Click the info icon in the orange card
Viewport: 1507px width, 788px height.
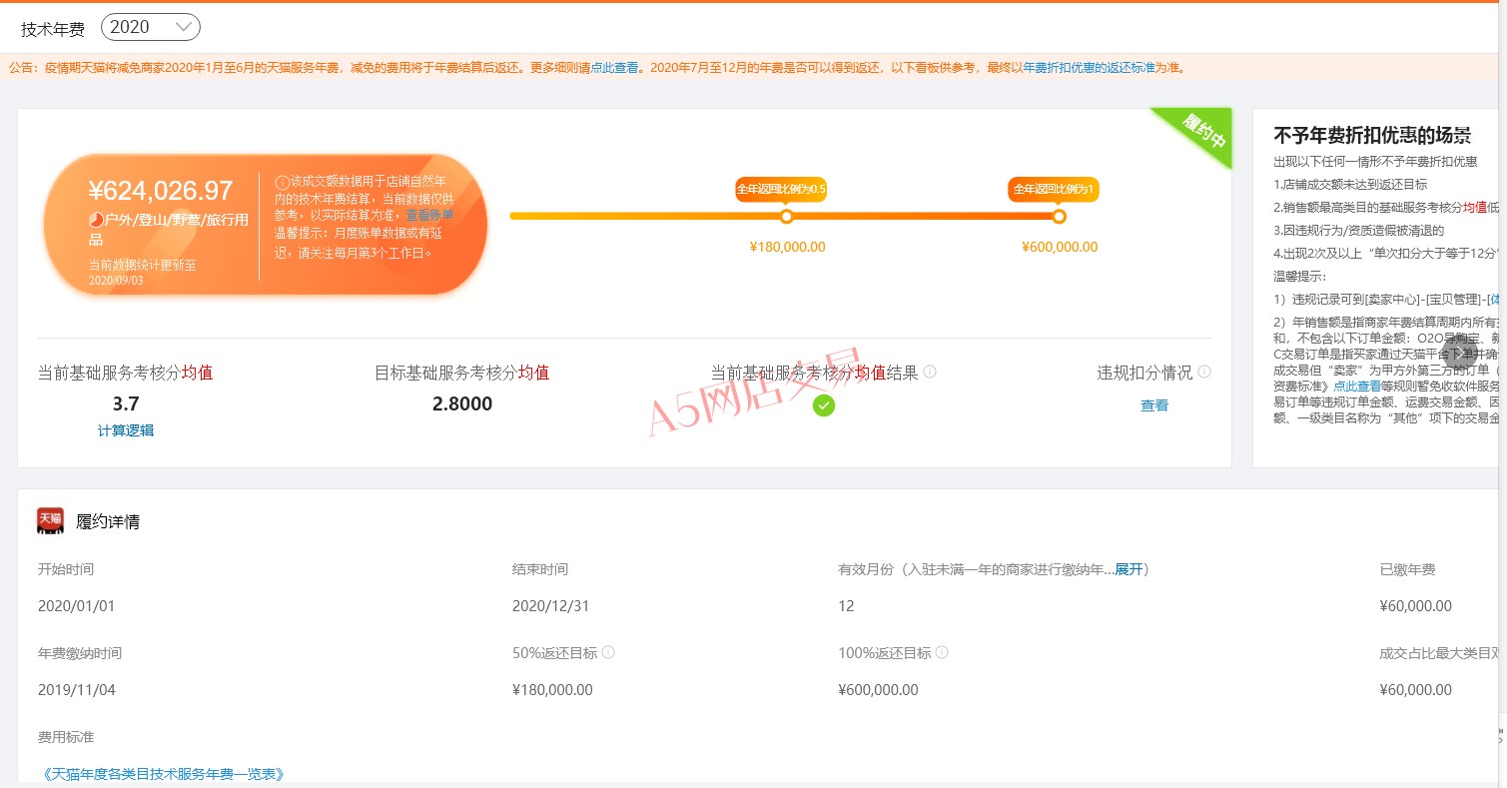point(282,183)
